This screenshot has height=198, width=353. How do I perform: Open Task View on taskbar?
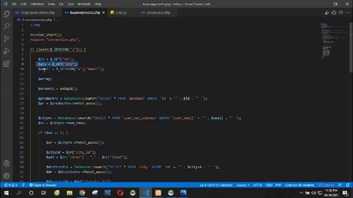pos(44,193)
